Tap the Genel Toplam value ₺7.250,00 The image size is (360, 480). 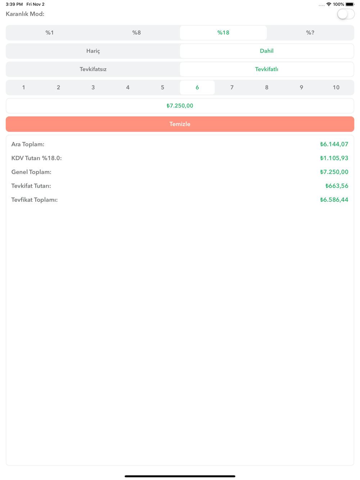(x=334, y=172)
